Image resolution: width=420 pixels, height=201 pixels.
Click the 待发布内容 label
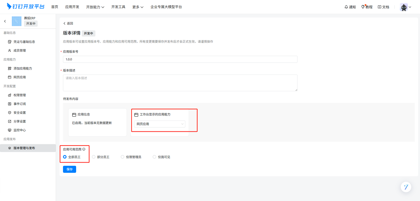[71, 99]
